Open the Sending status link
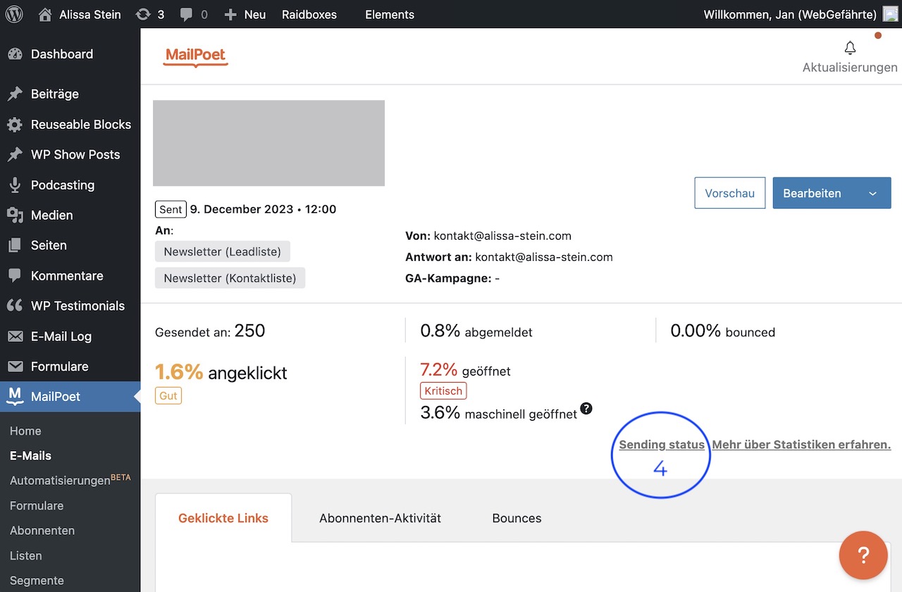The height and width of the screenshot is (592, 902). (662, 445)
